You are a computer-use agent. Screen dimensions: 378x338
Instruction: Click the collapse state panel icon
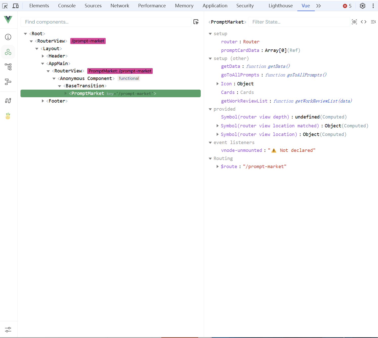coord(373,22)
